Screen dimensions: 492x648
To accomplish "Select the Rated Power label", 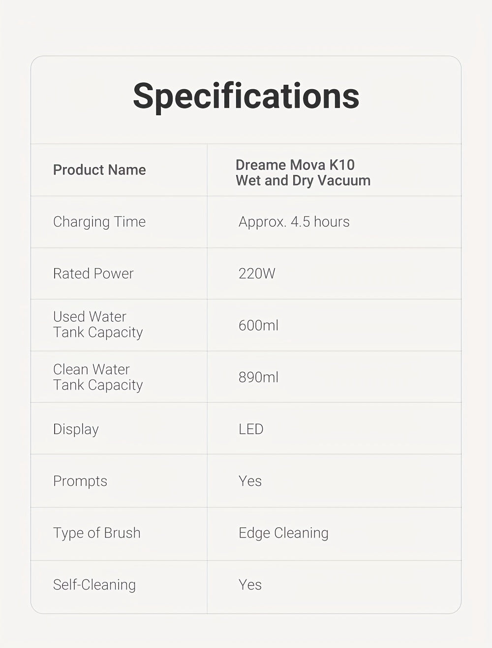I will [x=93, y=273].
